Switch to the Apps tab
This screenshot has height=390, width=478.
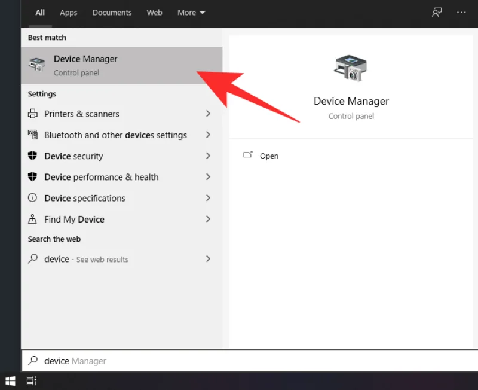[69, 13]
